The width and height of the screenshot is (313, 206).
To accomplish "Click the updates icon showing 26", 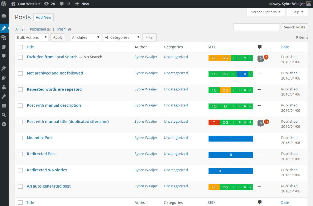I will coord(50,4).
